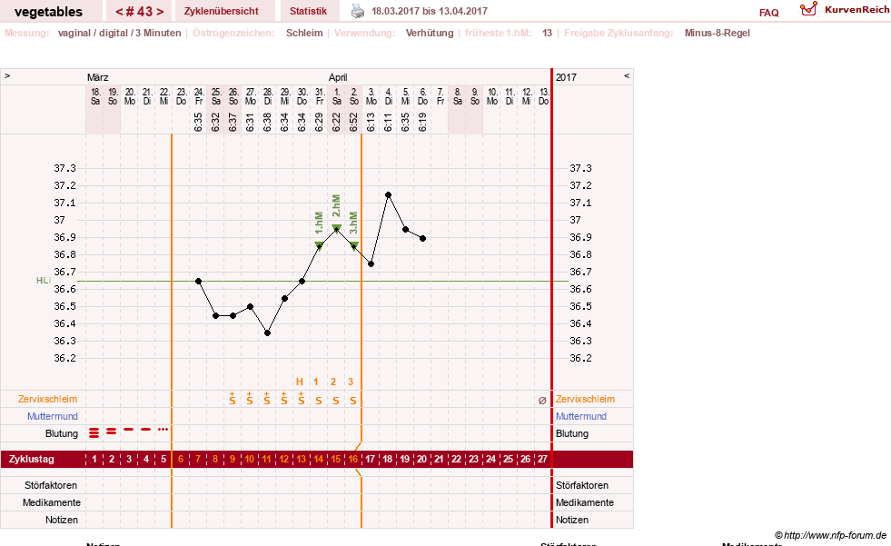This screenshot has height=546, width=891.
Task: Click the 2.hM green triangle marker
Action: [x=336, y=229]
